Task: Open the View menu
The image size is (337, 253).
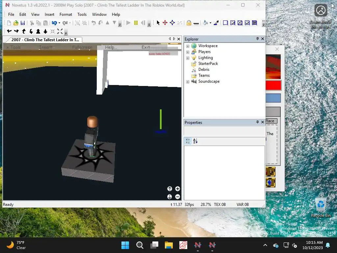Action: [x=35, y=14]
